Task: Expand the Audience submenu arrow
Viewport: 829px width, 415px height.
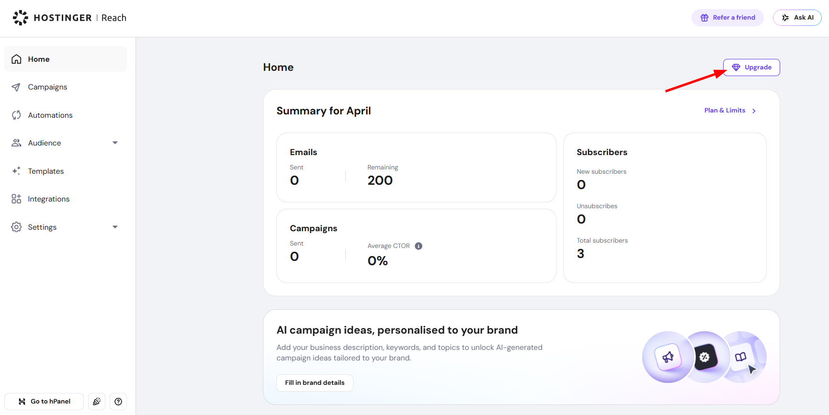Action: point(115,143)
